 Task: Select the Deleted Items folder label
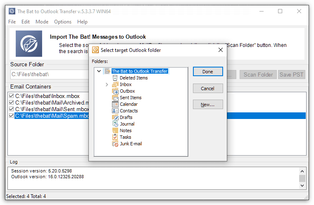pyautogui.click(x=133, y=78)
